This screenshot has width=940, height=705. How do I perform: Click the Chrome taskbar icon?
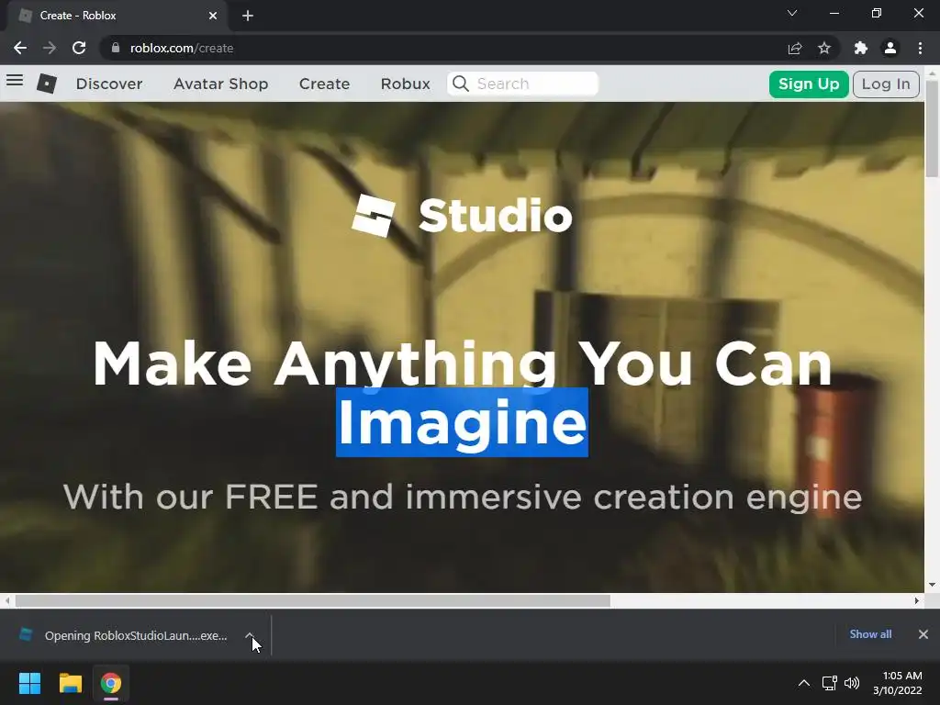pos(111,683)
